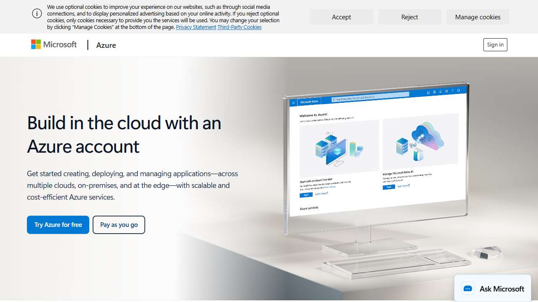Accept optional cookies
The image size is (538, 302).
(341, 17)
